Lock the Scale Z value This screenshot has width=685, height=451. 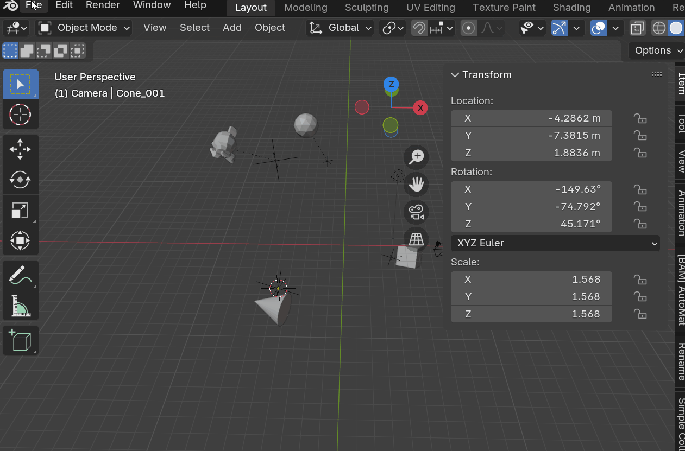click(640, 314)
